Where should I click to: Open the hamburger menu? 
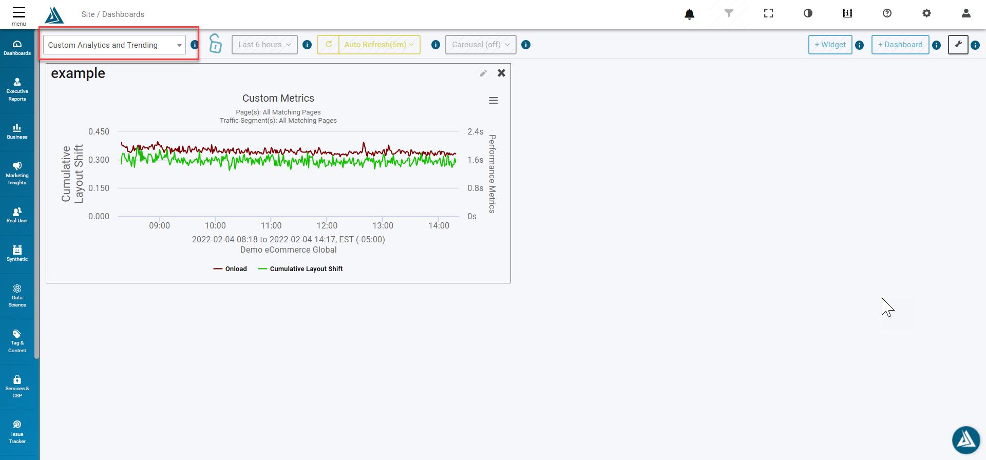click(x=19, y=15)
